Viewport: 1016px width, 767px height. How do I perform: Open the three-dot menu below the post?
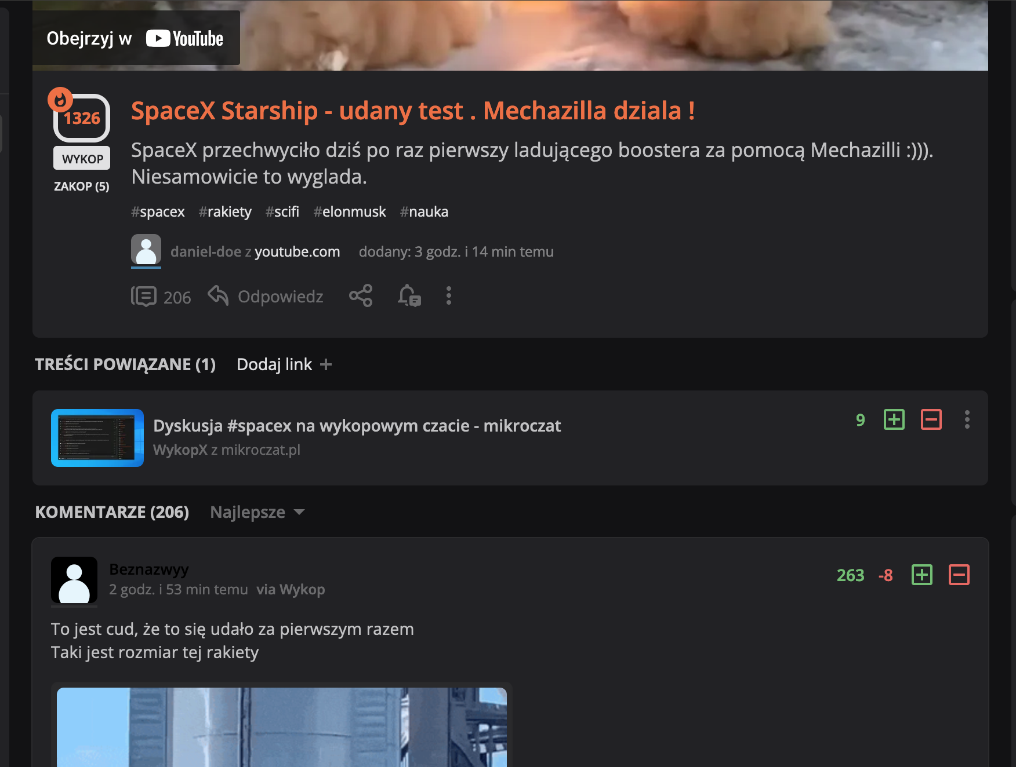coord(448,296)
